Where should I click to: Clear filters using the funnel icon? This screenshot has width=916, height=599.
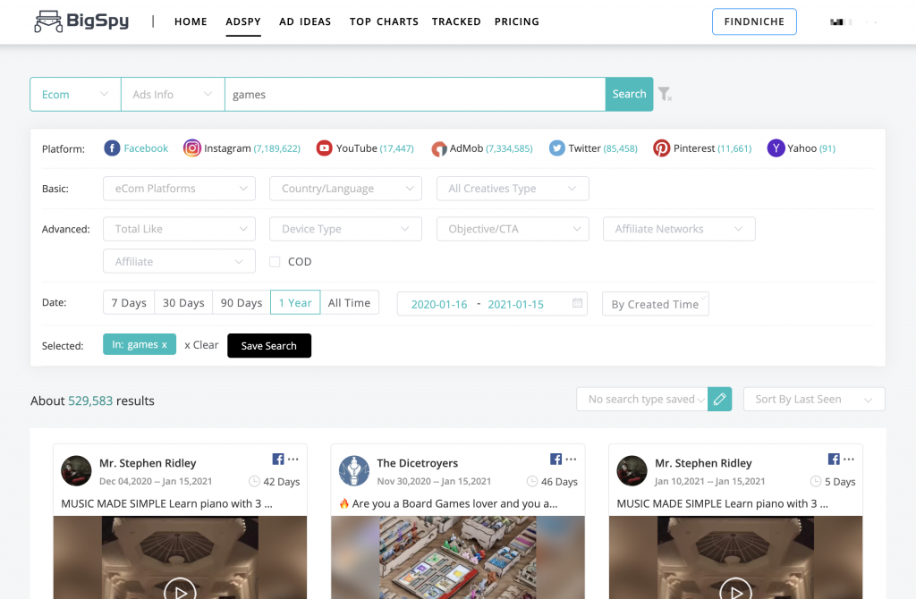[665, 94]
